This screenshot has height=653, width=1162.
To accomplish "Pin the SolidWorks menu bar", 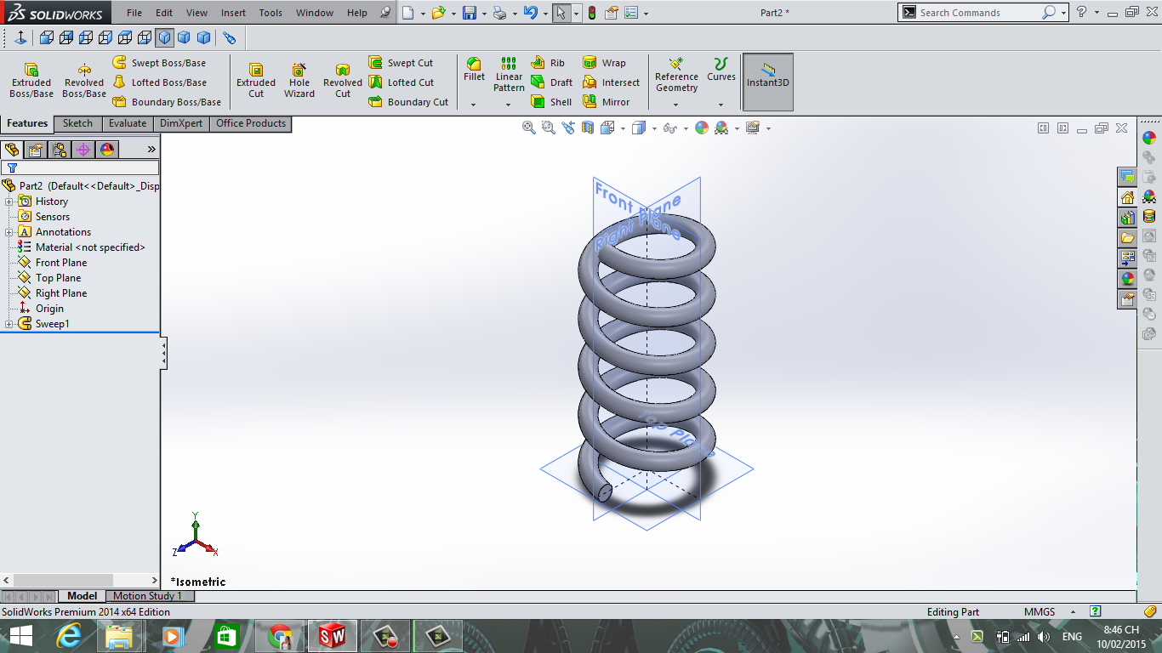I will 385,13.
